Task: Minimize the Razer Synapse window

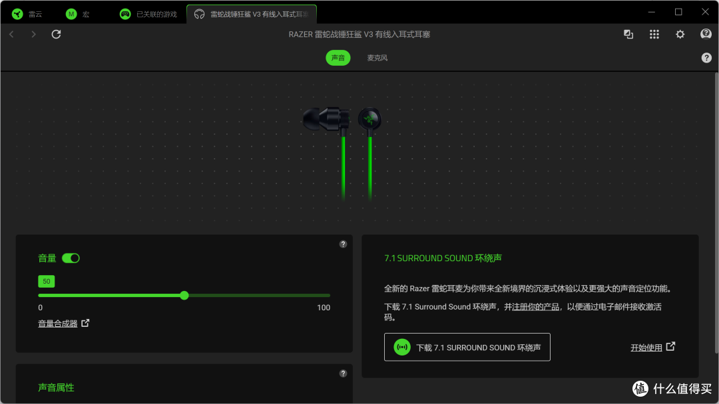Action: 651,12
